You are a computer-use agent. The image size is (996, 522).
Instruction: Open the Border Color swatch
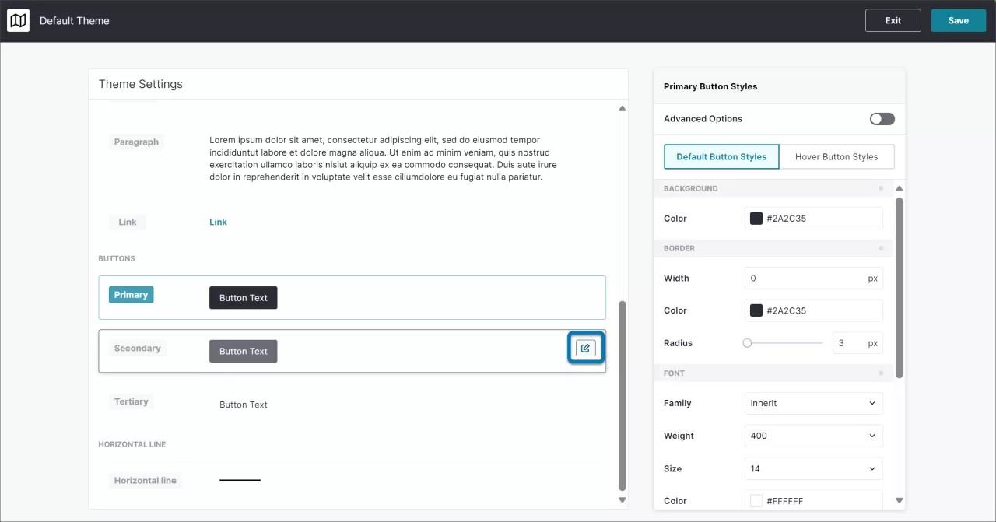(x=756, y=310)
